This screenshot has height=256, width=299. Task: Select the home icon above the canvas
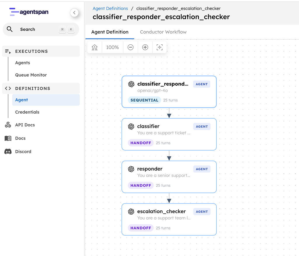(x=94, y=47)
